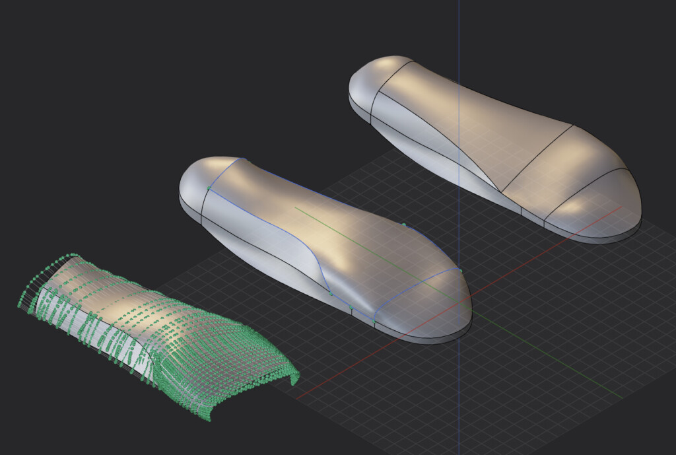Image resolution: width=676 pixels, height=455 pixels.
Task: Select green vertex at toe cap arc's right end
Action: (x=460, y=271)
